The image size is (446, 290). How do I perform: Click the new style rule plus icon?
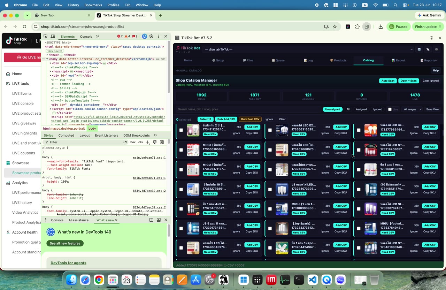pyautogui.click(x=148, y=142)
